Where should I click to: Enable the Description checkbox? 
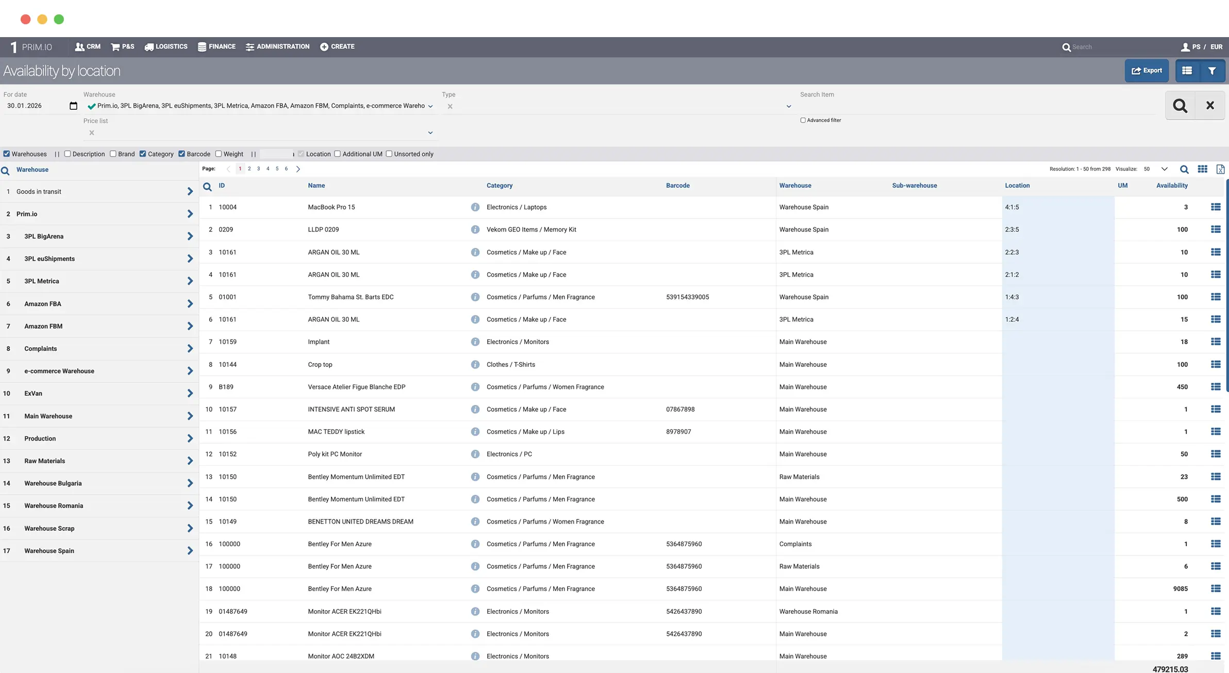pyautogui.click(x=68, y=154)
